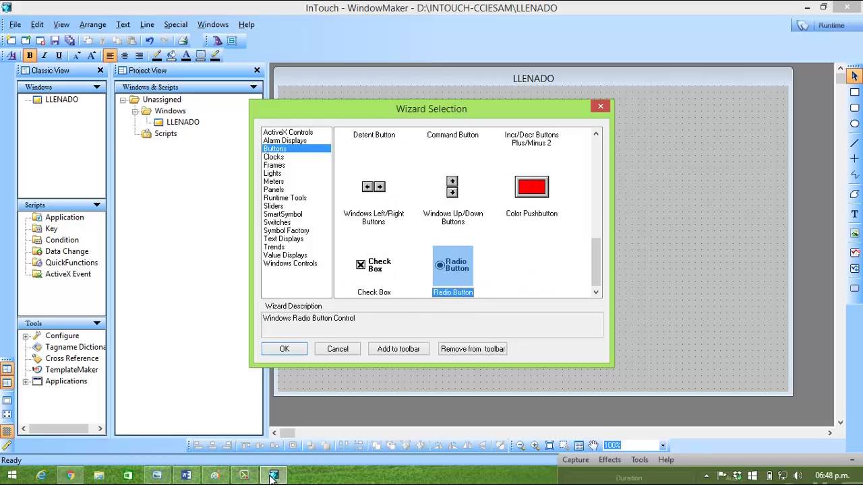Open the 100% zoom level dropdown
Screen dimensions: 863x485
click(663, 445)
